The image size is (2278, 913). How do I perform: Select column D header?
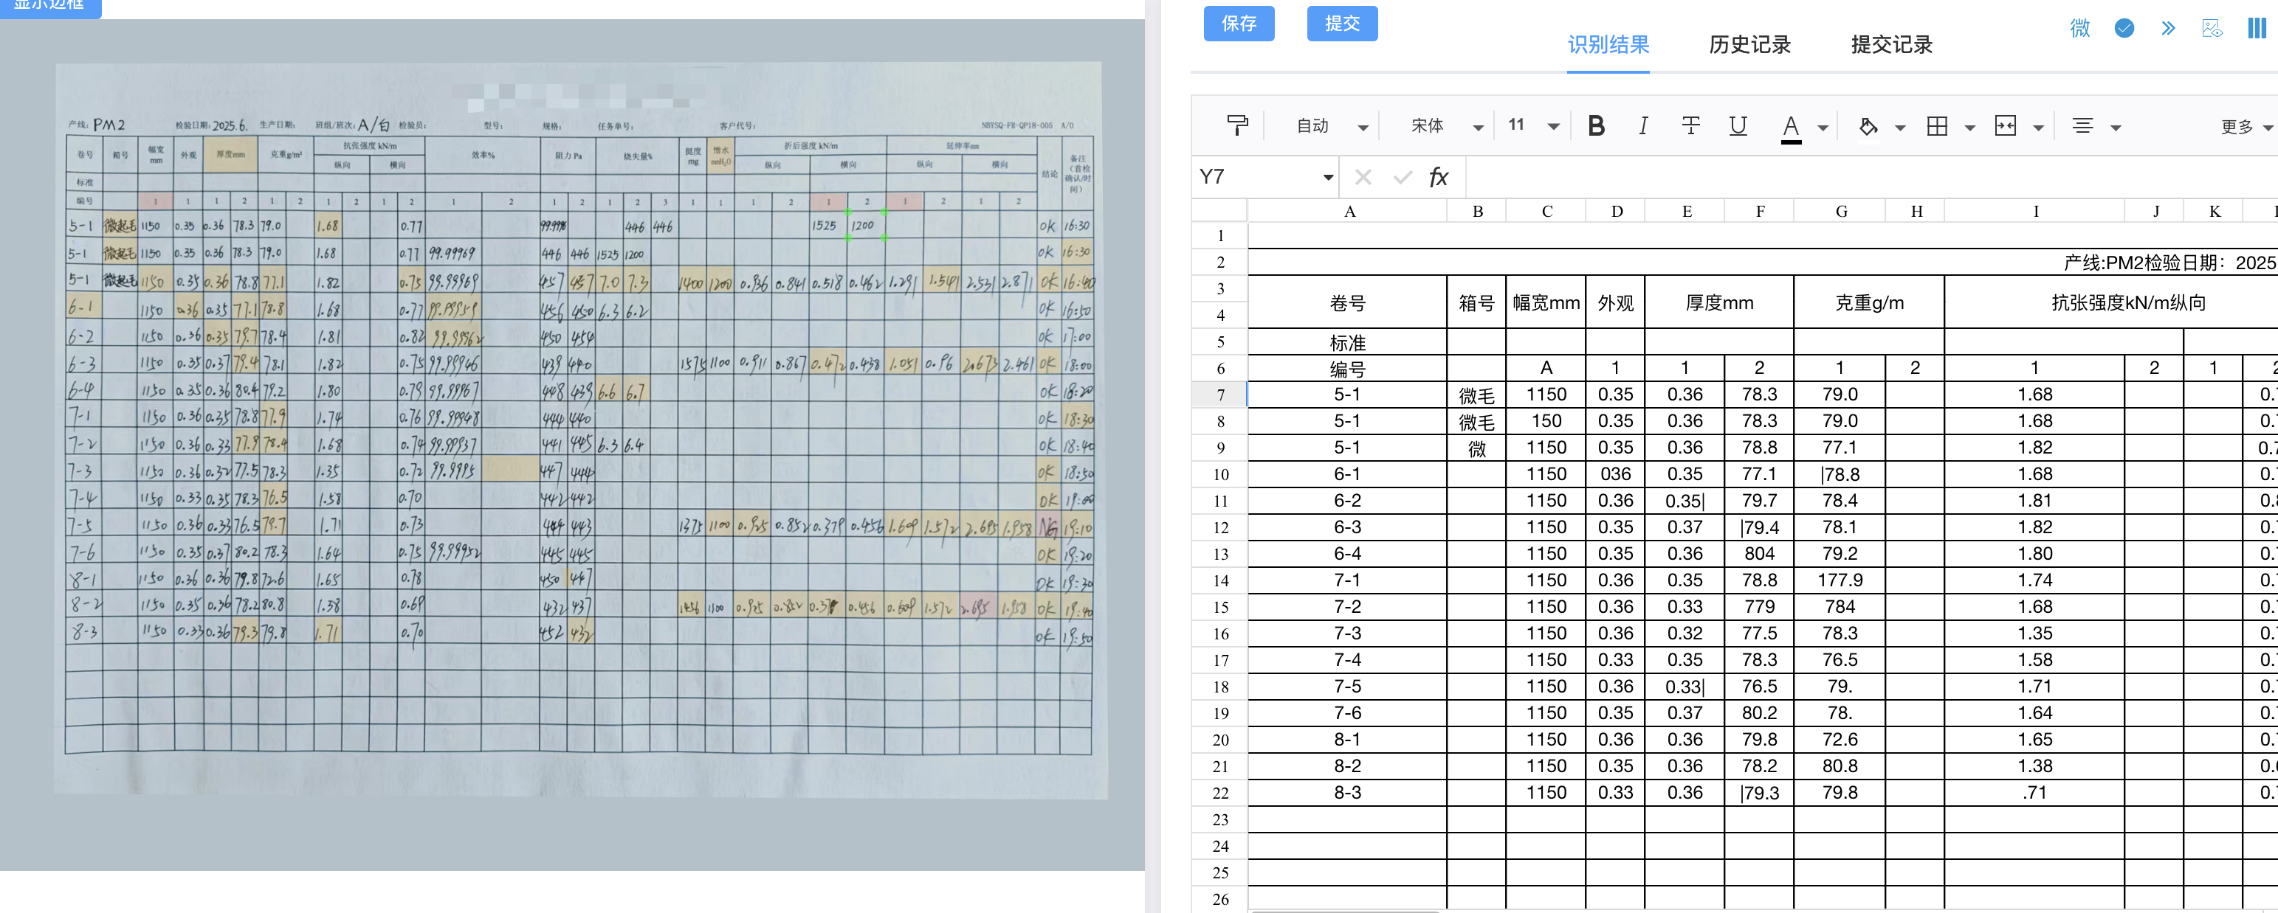coord(1616,211)
